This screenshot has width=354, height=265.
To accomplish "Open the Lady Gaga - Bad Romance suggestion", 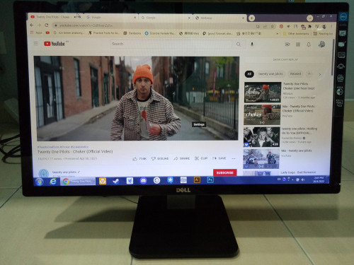I will 298,172.
